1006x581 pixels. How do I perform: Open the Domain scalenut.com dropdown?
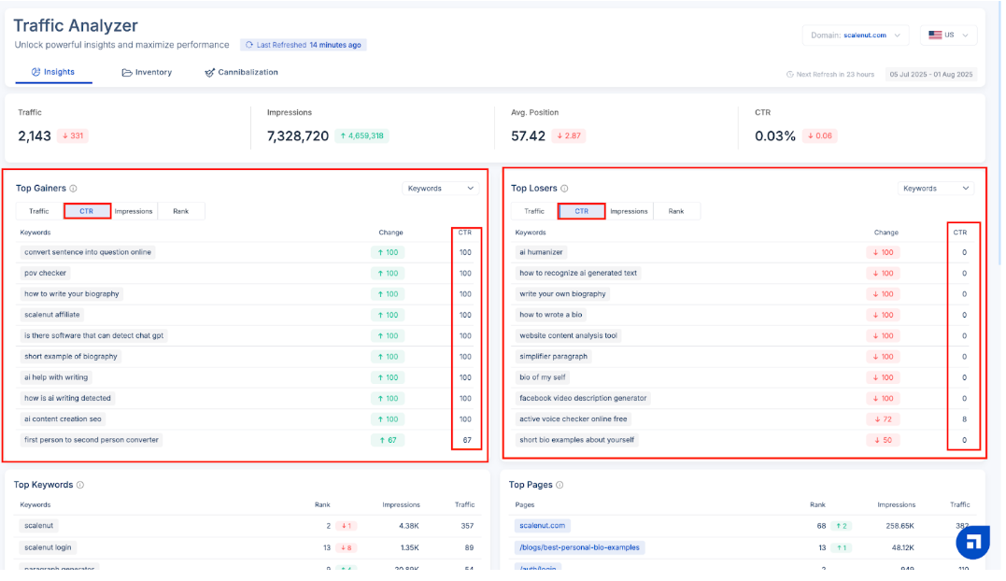click(855, 35)
